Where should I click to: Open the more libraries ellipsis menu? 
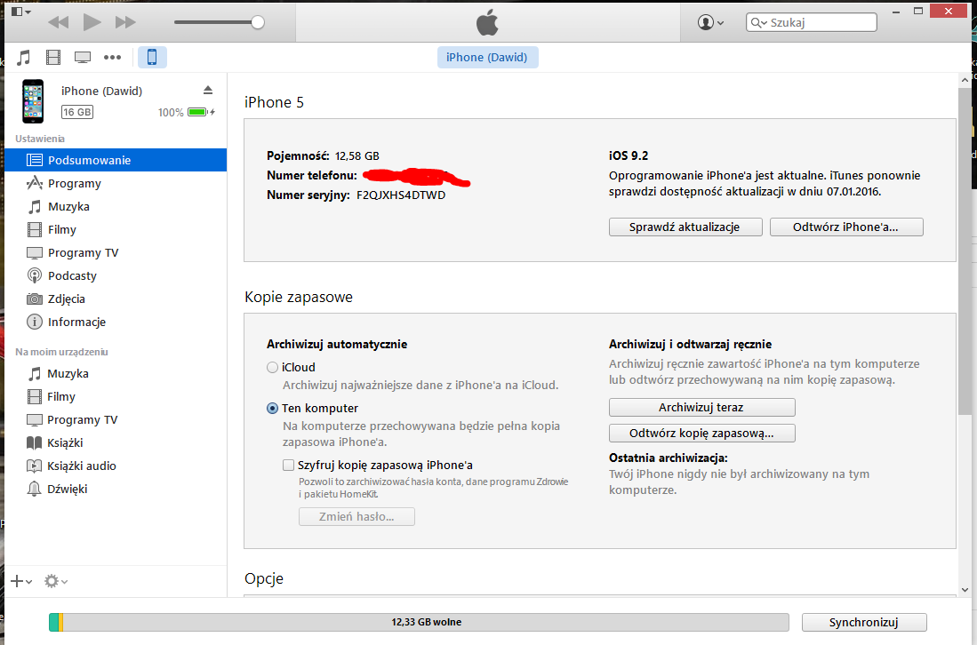(x=112, y=57)
